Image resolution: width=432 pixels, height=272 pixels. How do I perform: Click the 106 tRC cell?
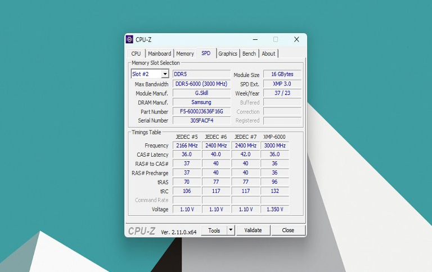click(187, 191)
